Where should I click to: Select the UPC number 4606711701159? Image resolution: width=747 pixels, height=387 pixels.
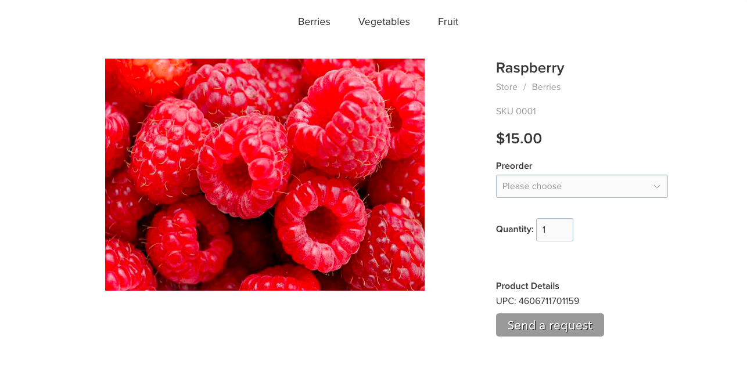pyautogui.click(x=549, y=301)
